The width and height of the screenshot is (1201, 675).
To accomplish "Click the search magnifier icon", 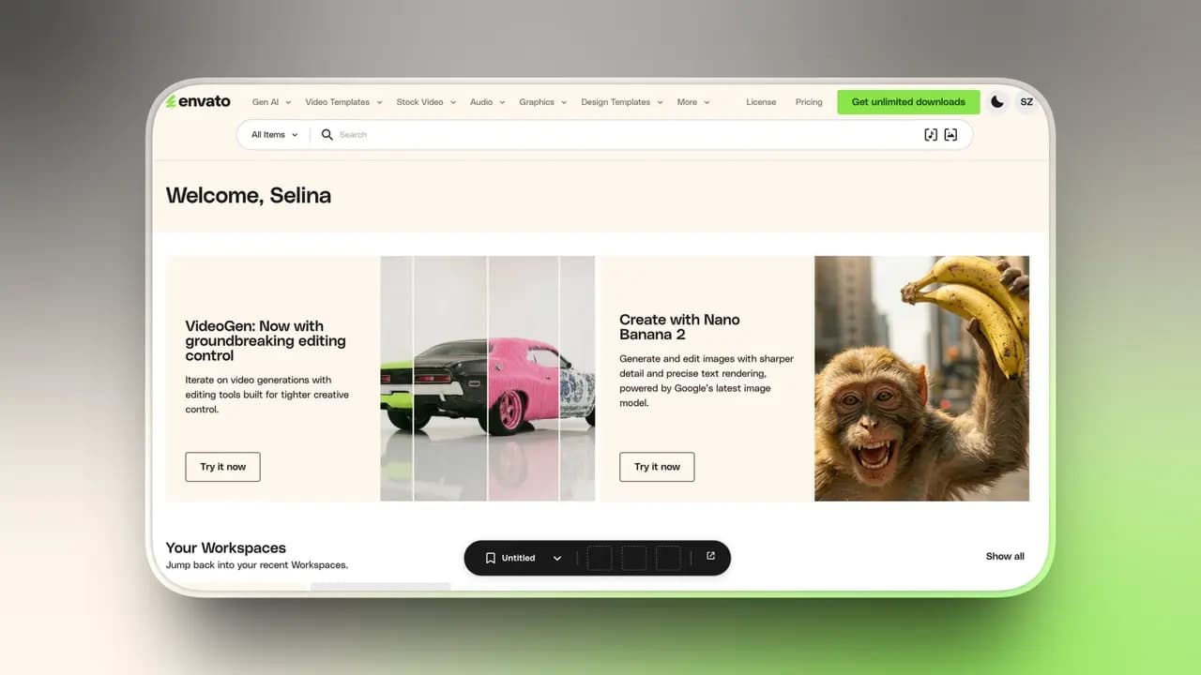I will 327,134.
